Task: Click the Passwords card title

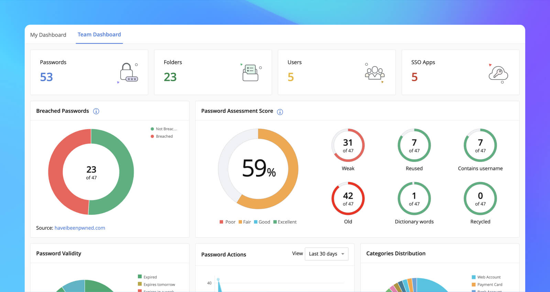Action: (53, 62)
